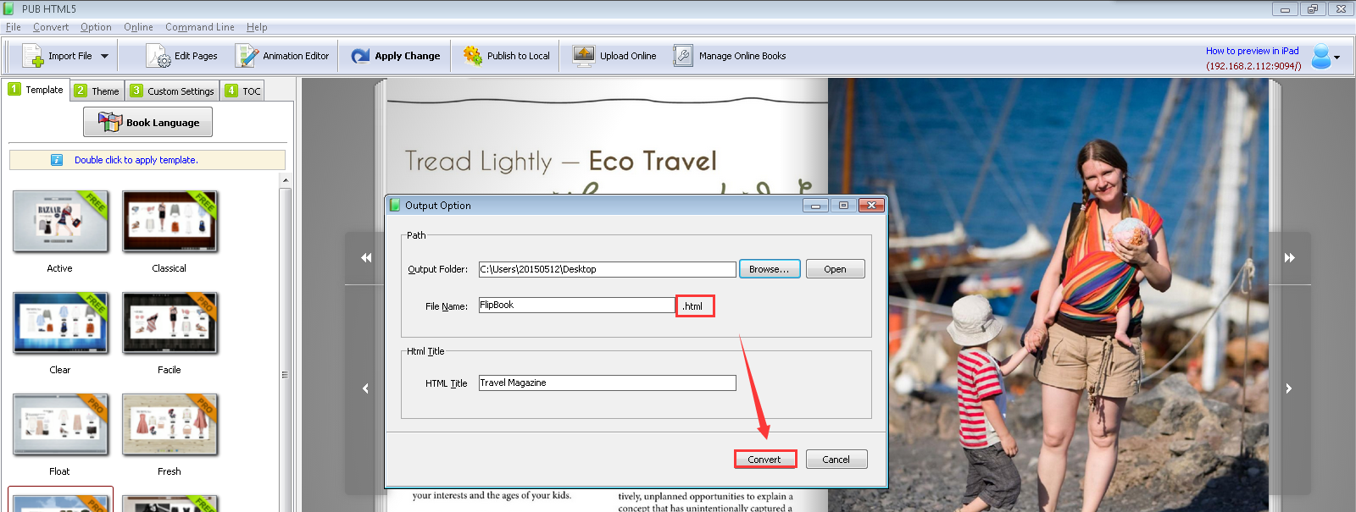This screenshot has height=512, width=1356.
Task: Open the Option menu
Action: click(96, 27)
